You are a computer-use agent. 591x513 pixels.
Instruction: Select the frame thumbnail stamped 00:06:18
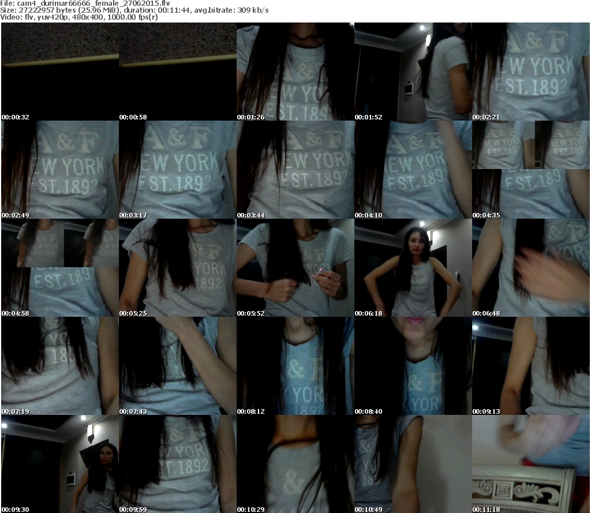pyautogui.click(x=413, y=268)
